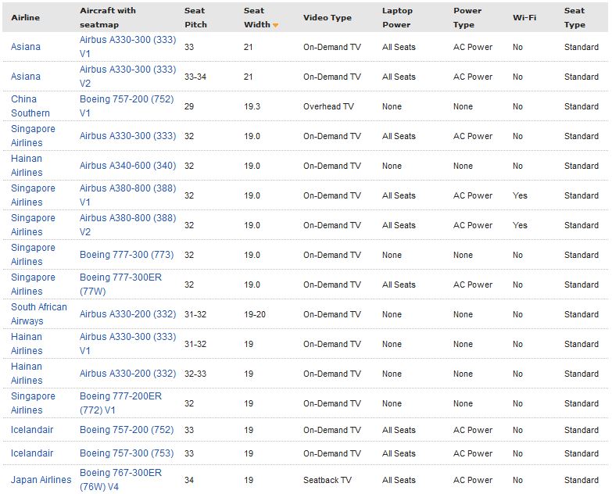Open China Southern airline link

pyautogui.click(x=30, y=106)
